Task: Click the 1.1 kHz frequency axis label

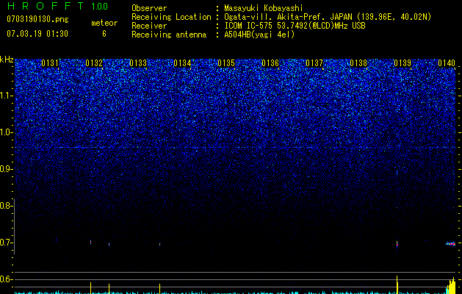Action: point(7,96)
